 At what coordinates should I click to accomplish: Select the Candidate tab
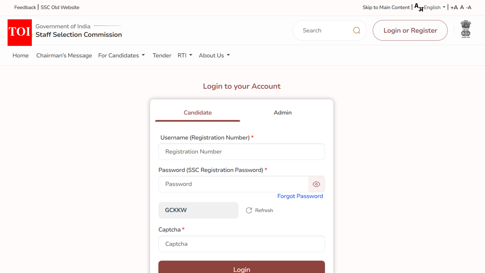point(198,113)
